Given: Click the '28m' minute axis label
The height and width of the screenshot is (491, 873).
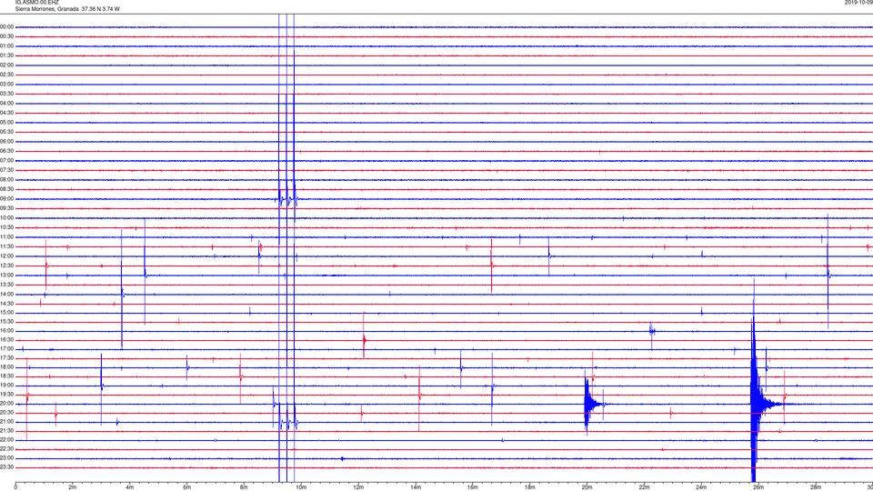Looking at the screenshot, I should pyautogui.click(x=815, y=487).
